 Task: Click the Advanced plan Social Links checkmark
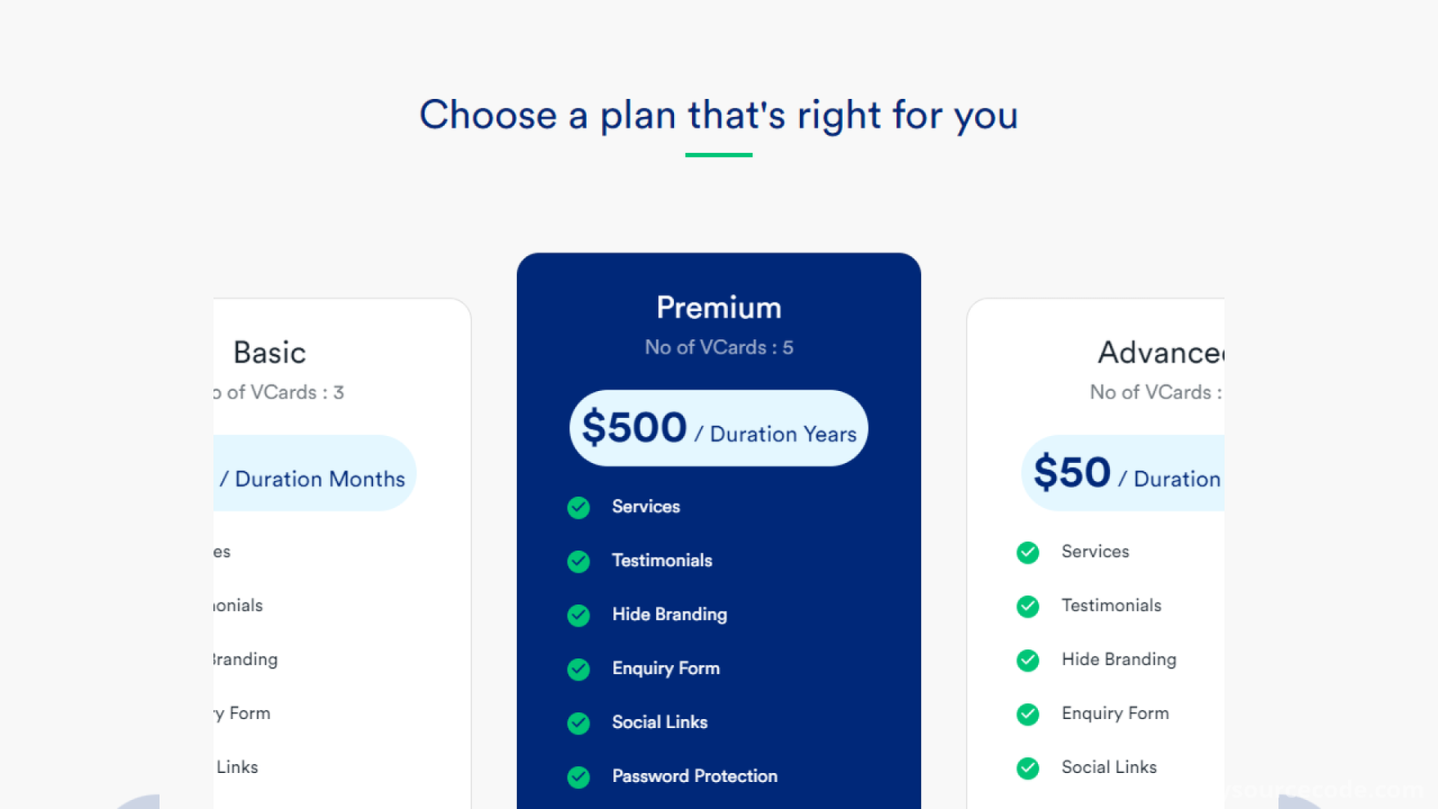pyautogui.click(x=1028, y=769)
